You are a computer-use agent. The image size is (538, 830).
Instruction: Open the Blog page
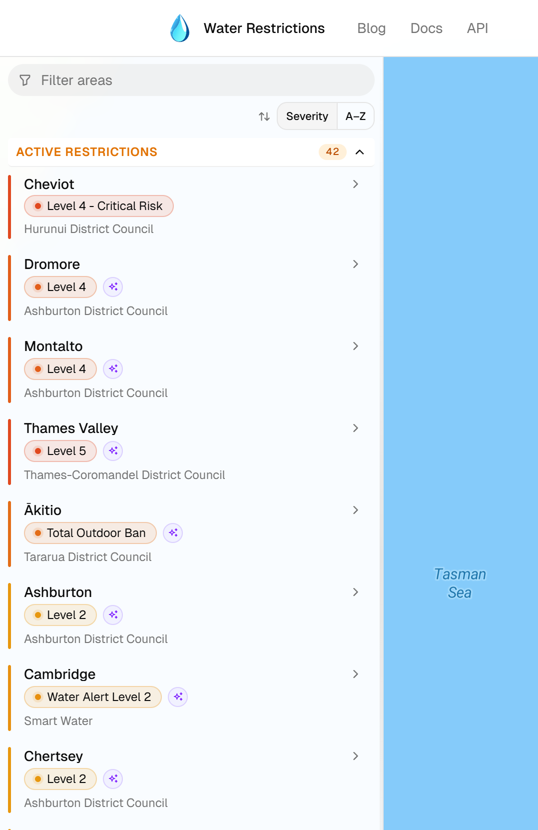point(371,28)
